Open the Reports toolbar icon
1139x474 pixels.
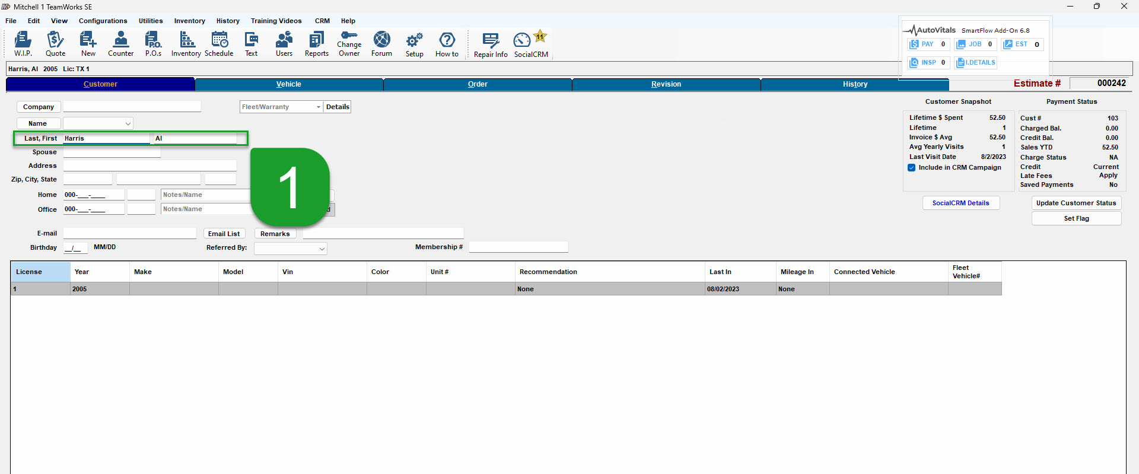(x=317, y=44)
